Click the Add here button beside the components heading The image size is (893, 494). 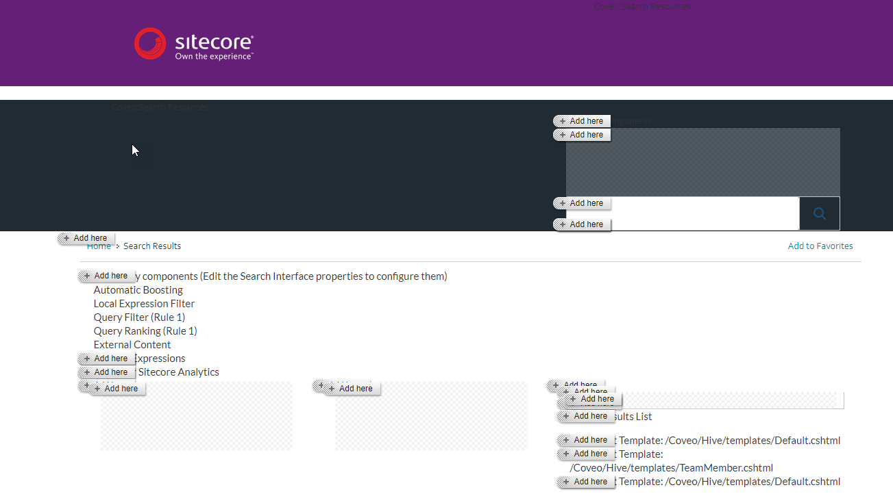(108, 275)
